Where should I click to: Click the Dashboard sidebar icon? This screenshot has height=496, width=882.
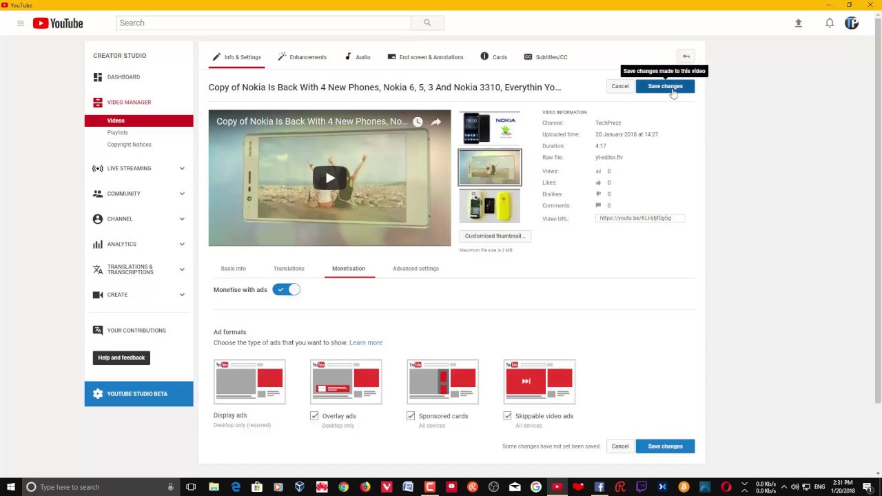pos(98,77)
